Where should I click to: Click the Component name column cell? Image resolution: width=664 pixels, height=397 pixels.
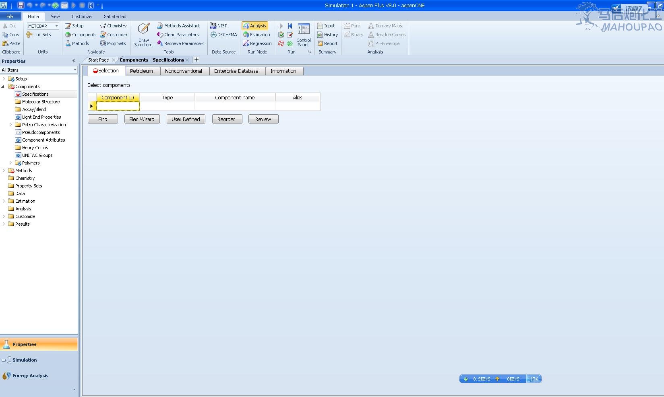click(235, 106)
